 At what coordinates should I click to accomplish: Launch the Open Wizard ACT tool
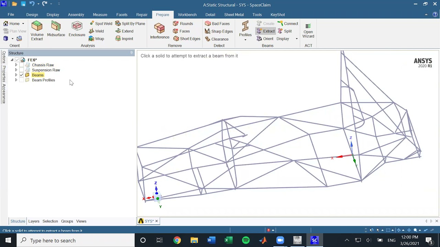point(308,31)
